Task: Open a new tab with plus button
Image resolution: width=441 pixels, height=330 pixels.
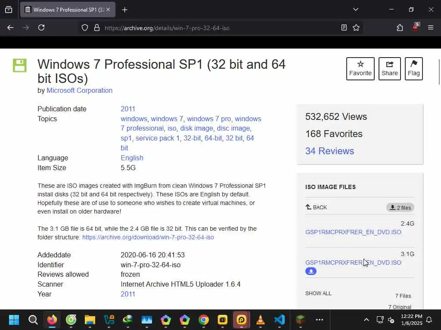Action: tap(124, 10)
